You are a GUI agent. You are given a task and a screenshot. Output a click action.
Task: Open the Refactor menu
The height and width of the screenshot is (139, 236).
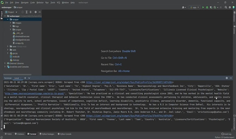40,2
